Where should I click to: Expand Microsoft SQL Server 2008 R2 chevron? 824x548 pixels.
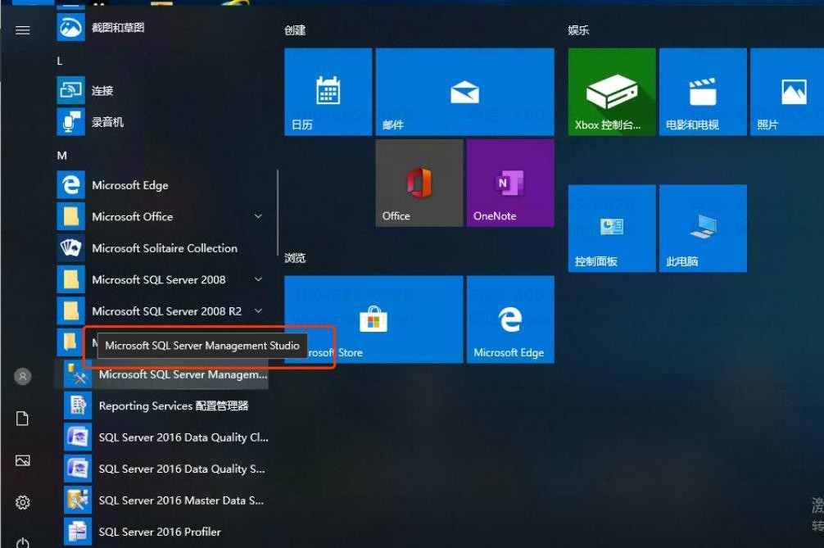click(x=258, y=310)
